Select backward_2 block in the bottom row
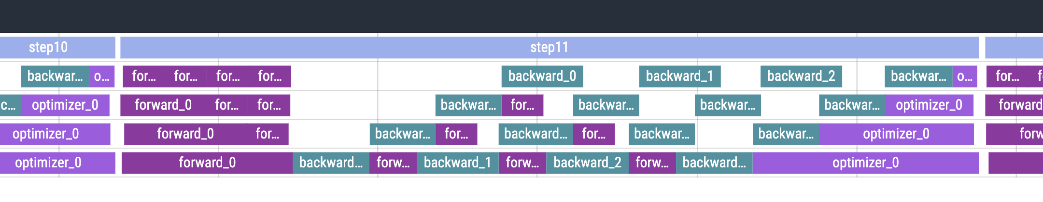1043x202 pixels. pos(587,163)
